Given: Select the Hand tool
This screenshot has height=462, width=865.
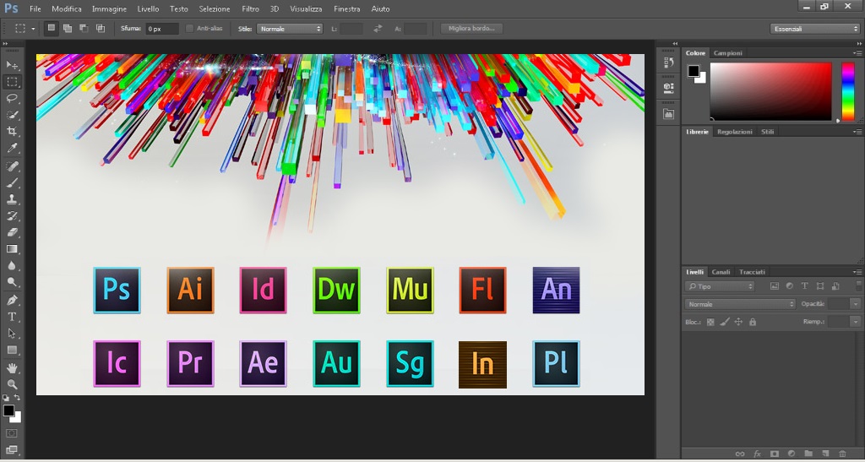Looking at the screenshot, I should 12,367.
